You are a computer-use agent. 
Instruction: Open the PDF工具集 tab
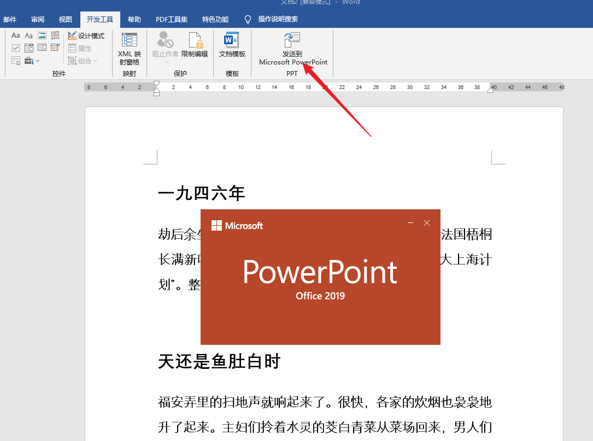point(171,19)
